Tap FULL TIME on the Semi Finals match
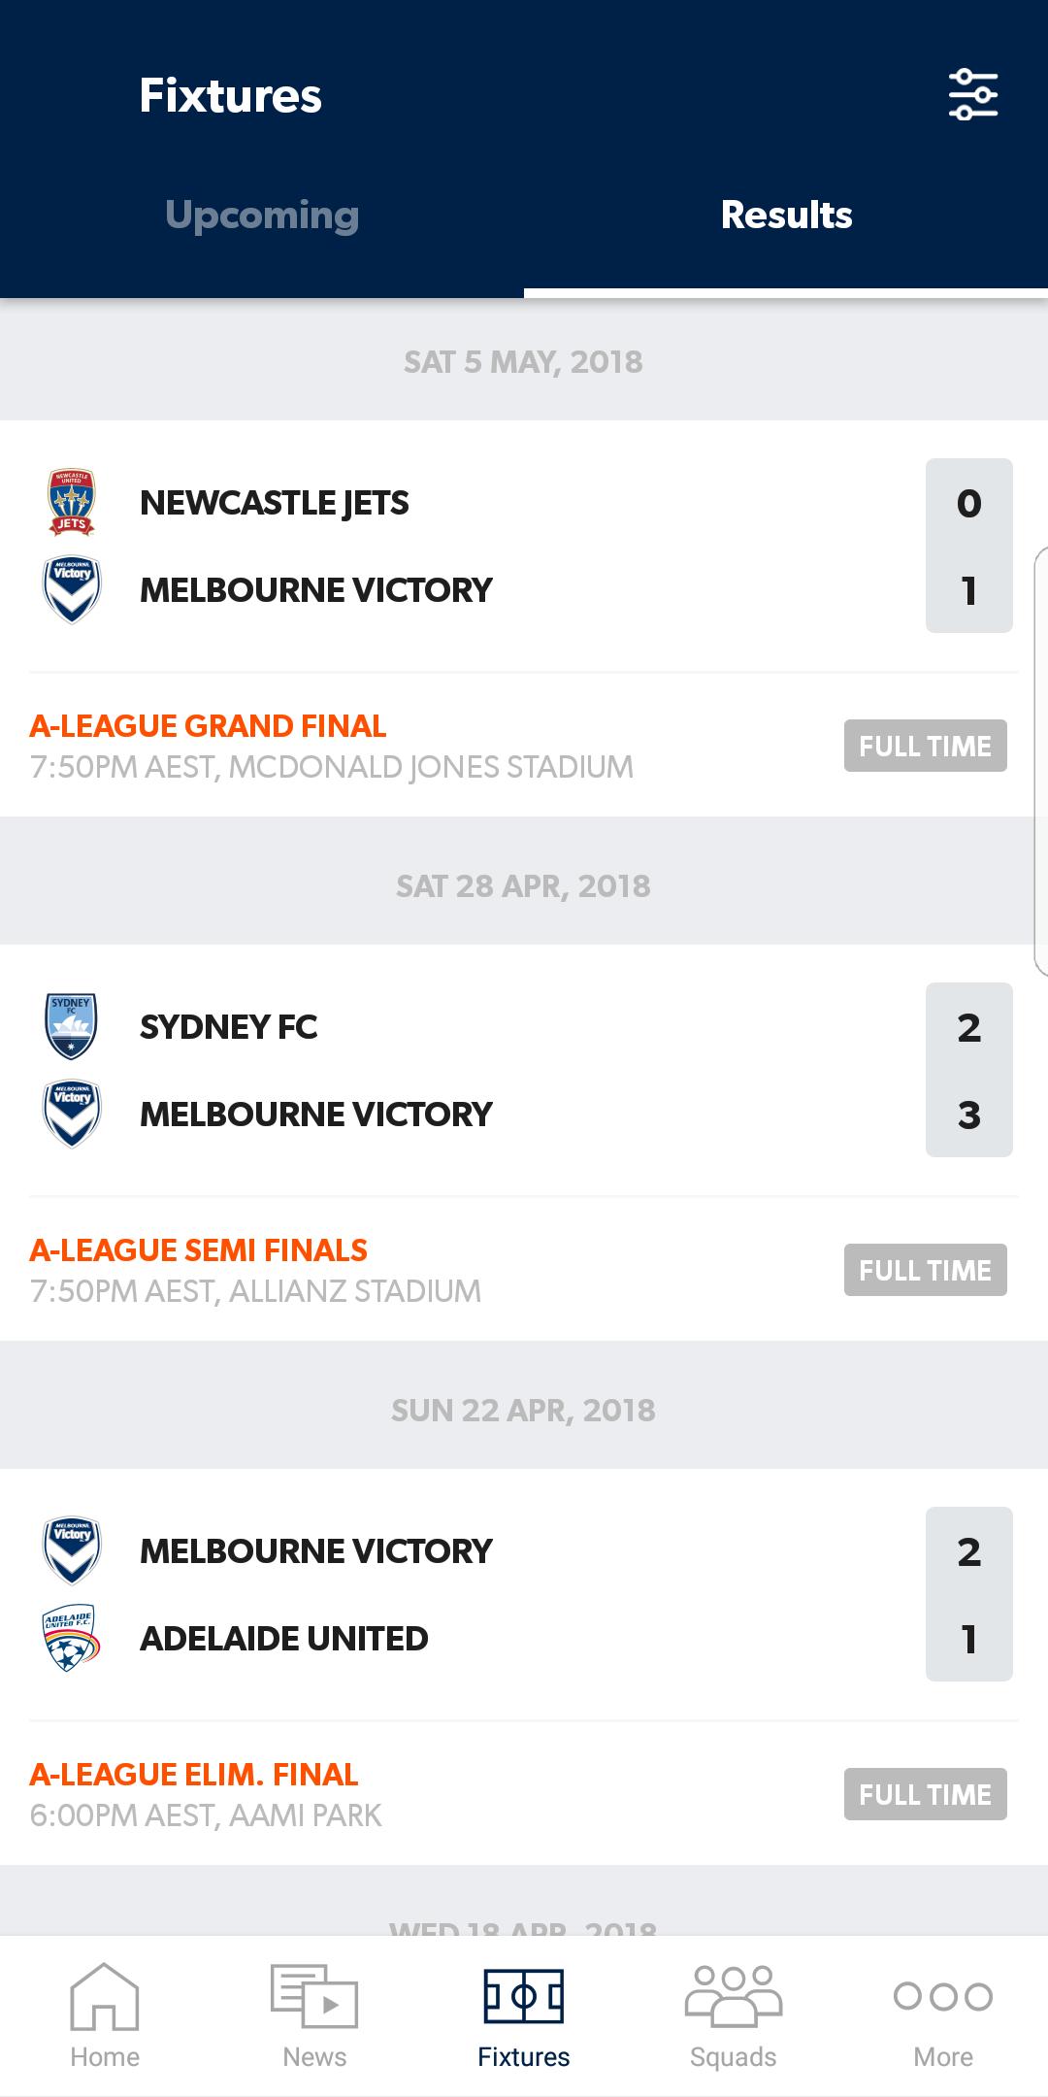This screenshot has width=1048, height=2097. [925, 1269]
